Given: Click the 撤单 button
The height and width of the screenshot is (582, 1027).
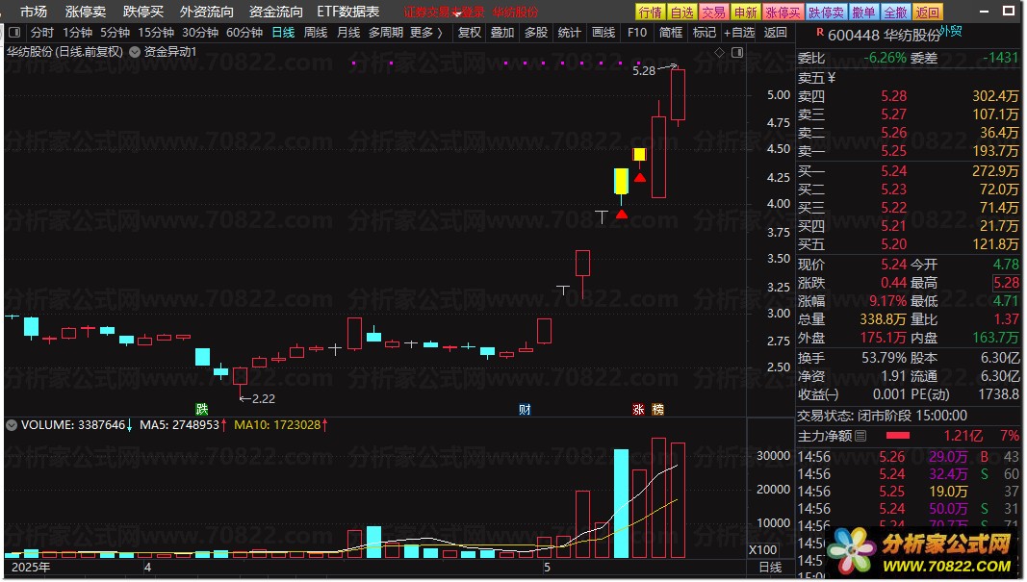Looking at the screenshot, I should click(x=864, y=12).
